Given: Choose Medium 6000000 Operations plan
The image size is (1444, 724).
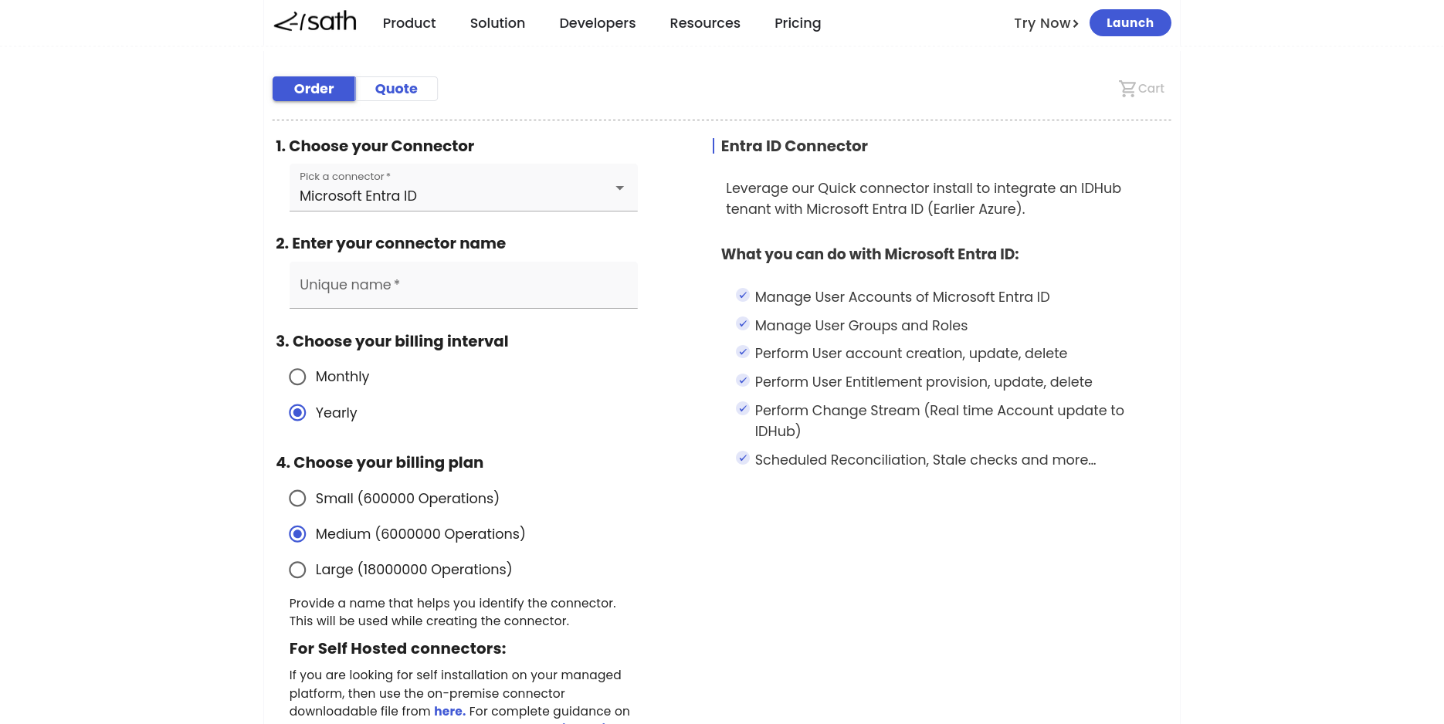Looking at the screenshot, I should 297,534.
